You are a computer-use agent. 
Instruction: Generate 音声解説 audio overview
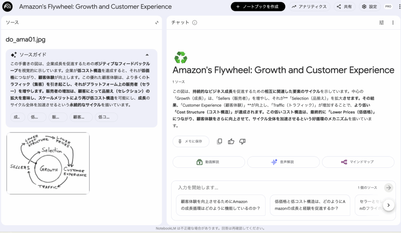tap(283, 162)
